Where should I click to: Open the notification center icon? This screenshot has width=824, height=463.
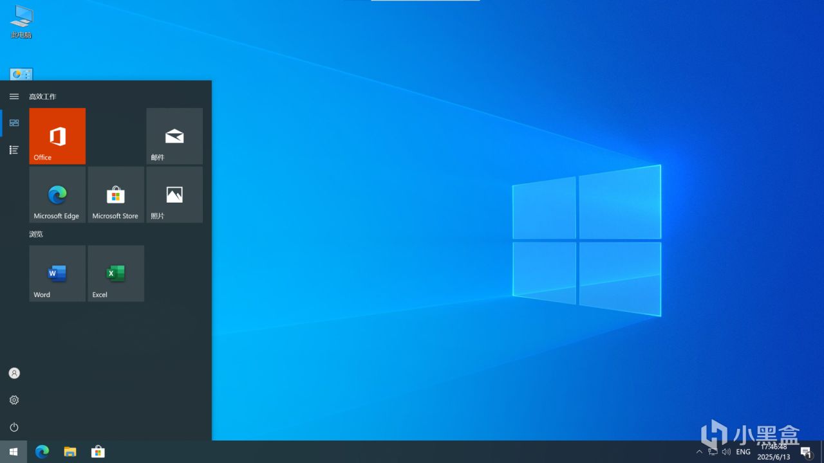(805, 452)
